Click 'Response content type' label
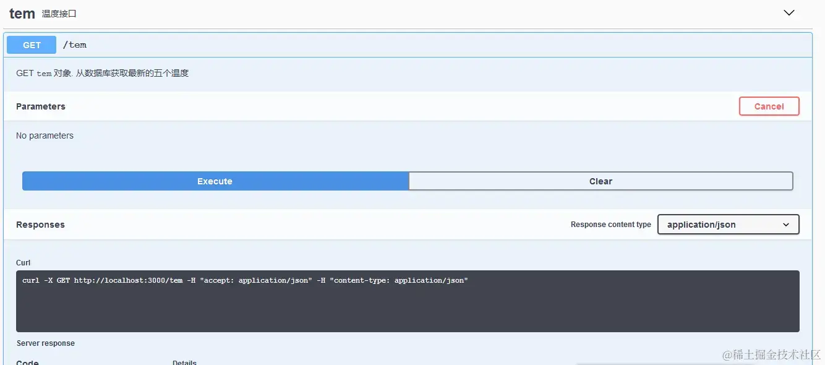The height and width of the screenshot is (365, 825). point(611,225)
